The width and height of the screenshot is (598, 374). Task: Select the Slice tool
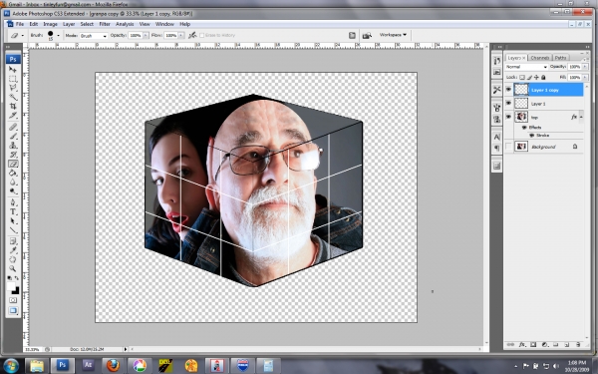tap(13, 116)
